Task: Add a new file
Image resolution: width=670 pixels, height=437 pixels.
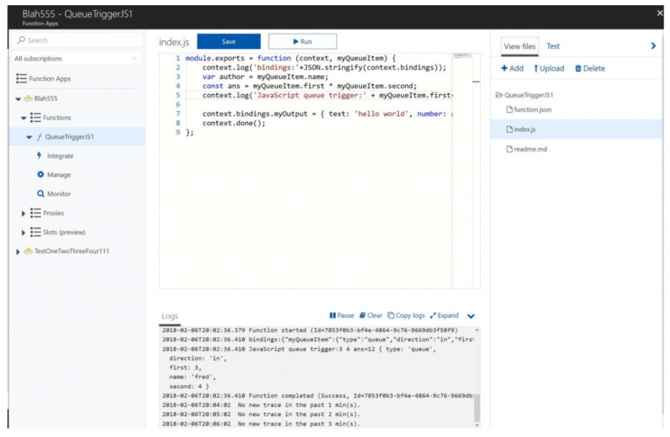Action: pos(512,68)
